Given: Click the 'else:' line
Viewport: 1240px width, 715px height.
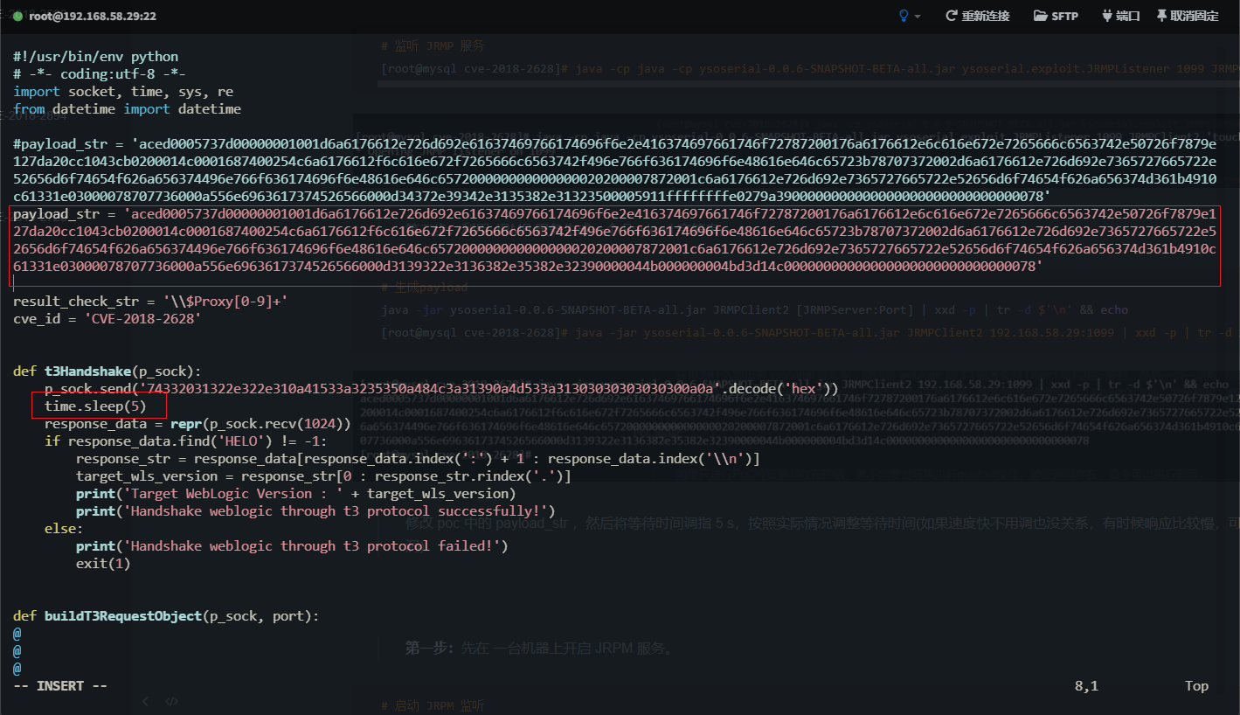Looking at the screenshot, I should pos(64,529).
